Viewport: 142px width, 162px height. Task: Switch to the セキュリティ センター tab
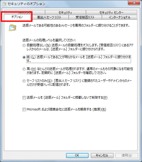(x=111, y=12)
